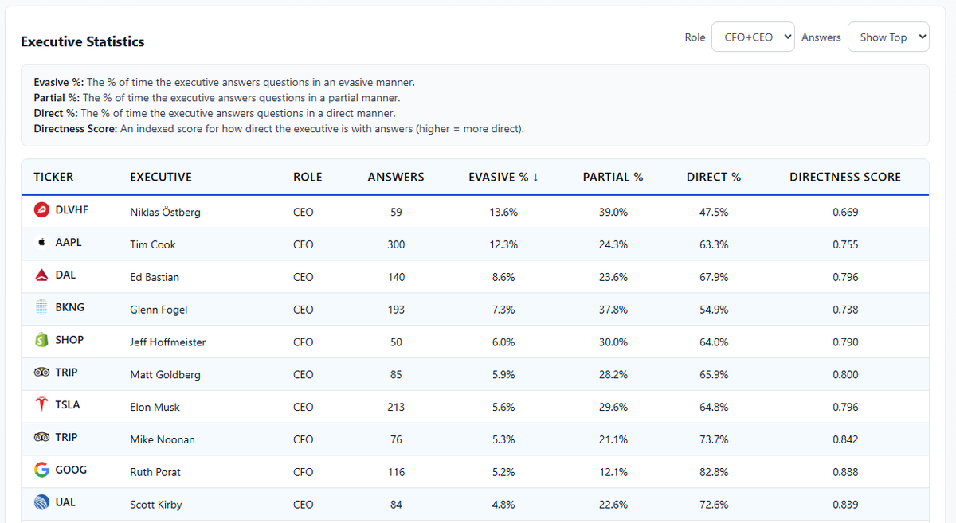Click the UAL ticker text

(65, 503)
